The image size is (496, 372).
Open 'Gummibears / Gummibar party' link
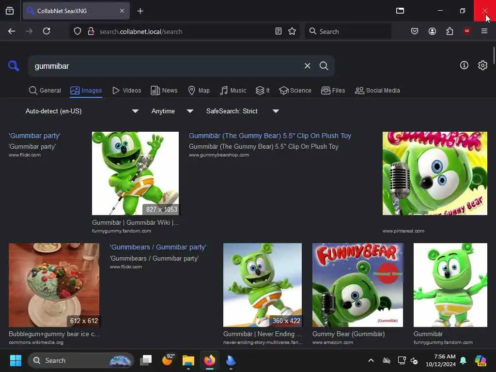pyautogui.click(x=158, y=247)
